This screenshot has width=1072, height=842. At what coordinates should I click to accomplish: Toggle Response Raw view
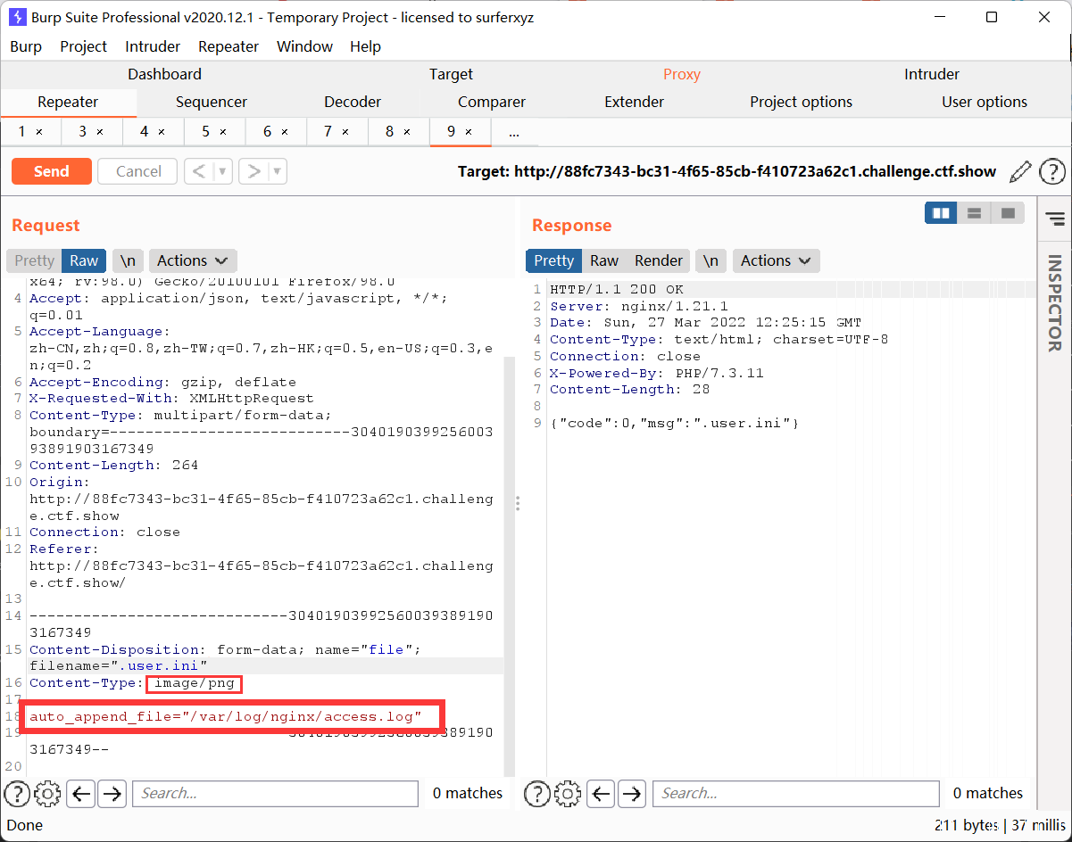coord(604,260)
